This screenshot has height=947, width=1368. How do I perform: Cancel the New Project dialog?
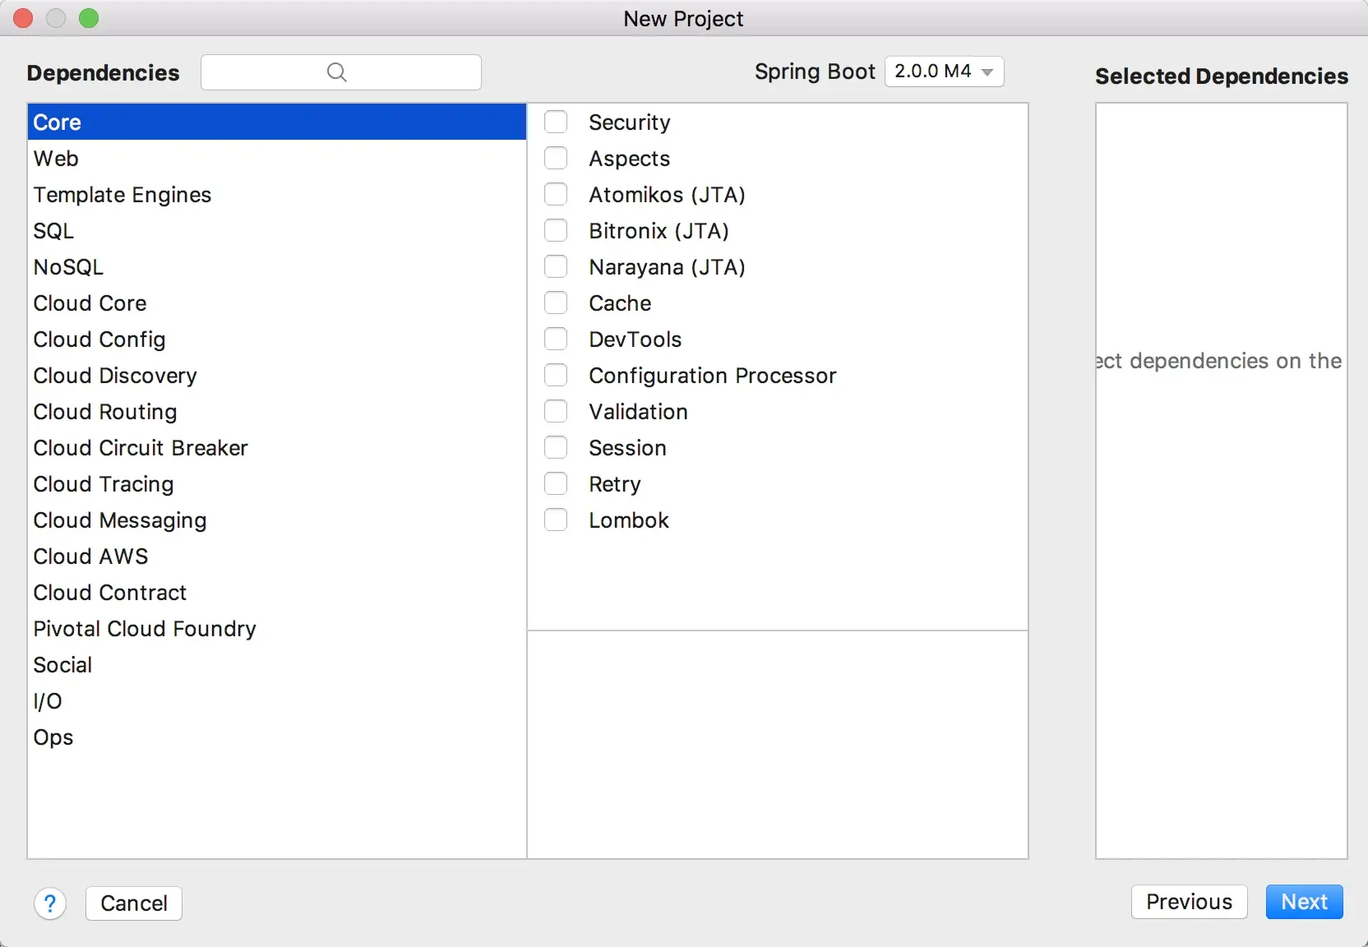pyautogui.click(x=134, y=903)
